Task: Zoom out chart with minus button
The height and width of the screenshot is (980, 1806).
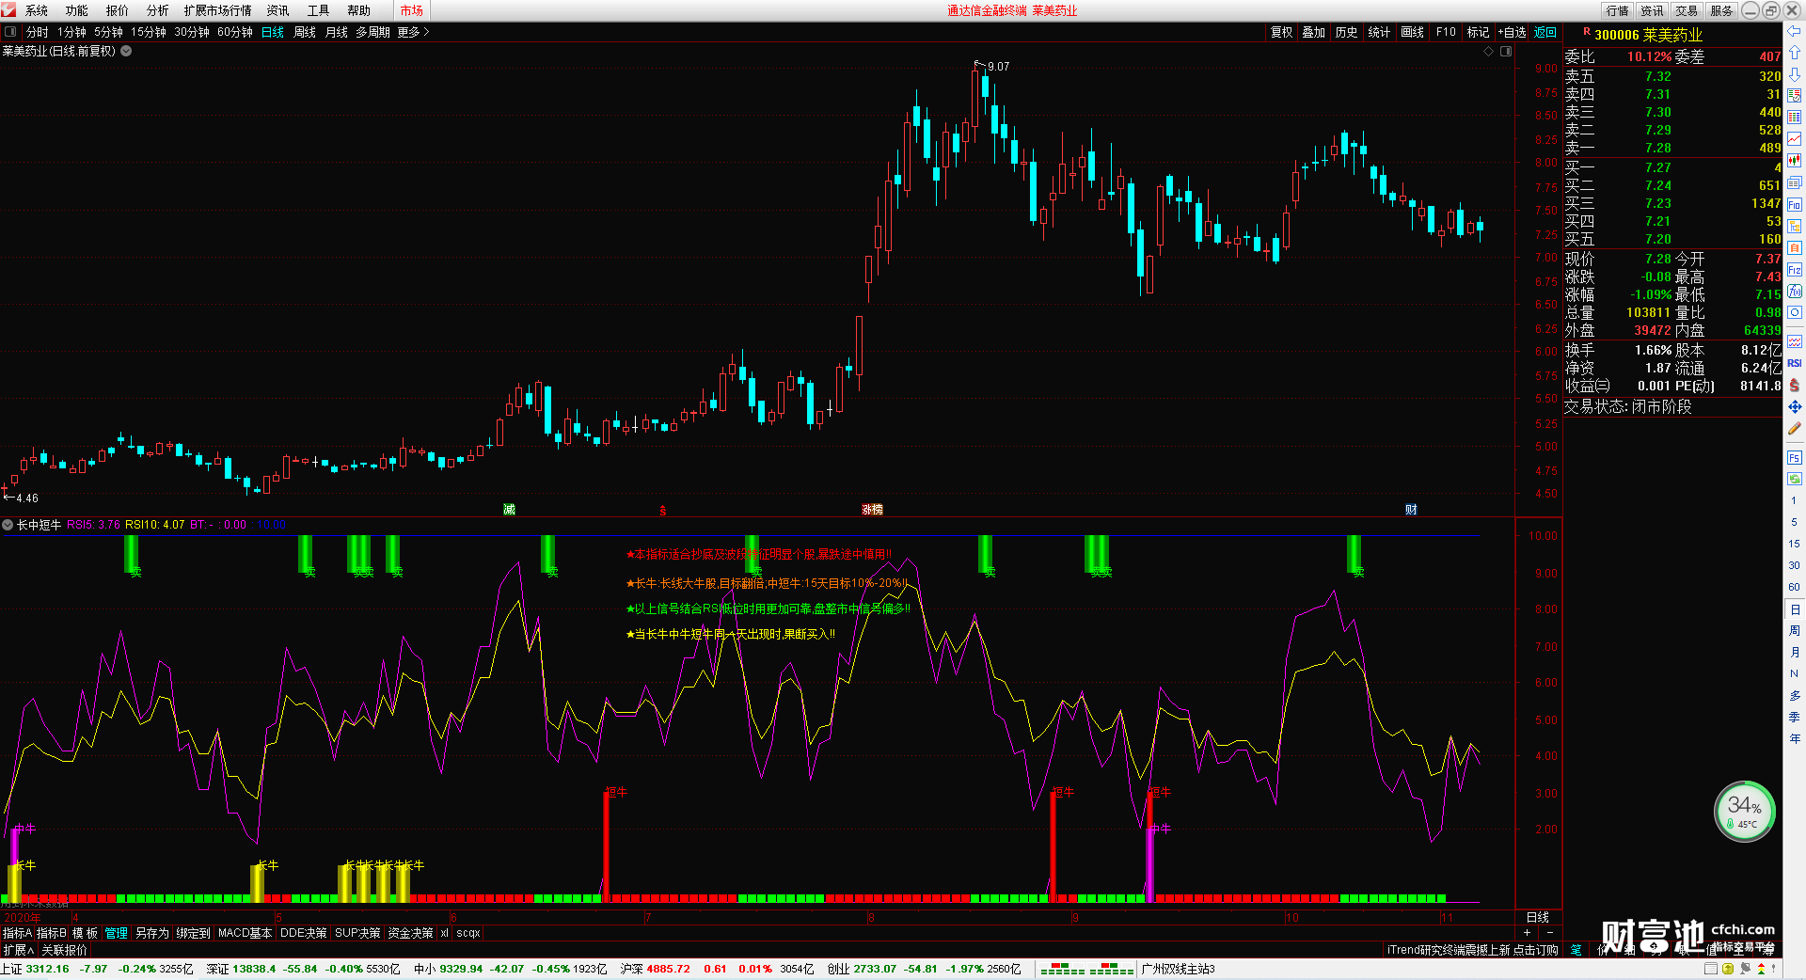Action: (1549, 932)
